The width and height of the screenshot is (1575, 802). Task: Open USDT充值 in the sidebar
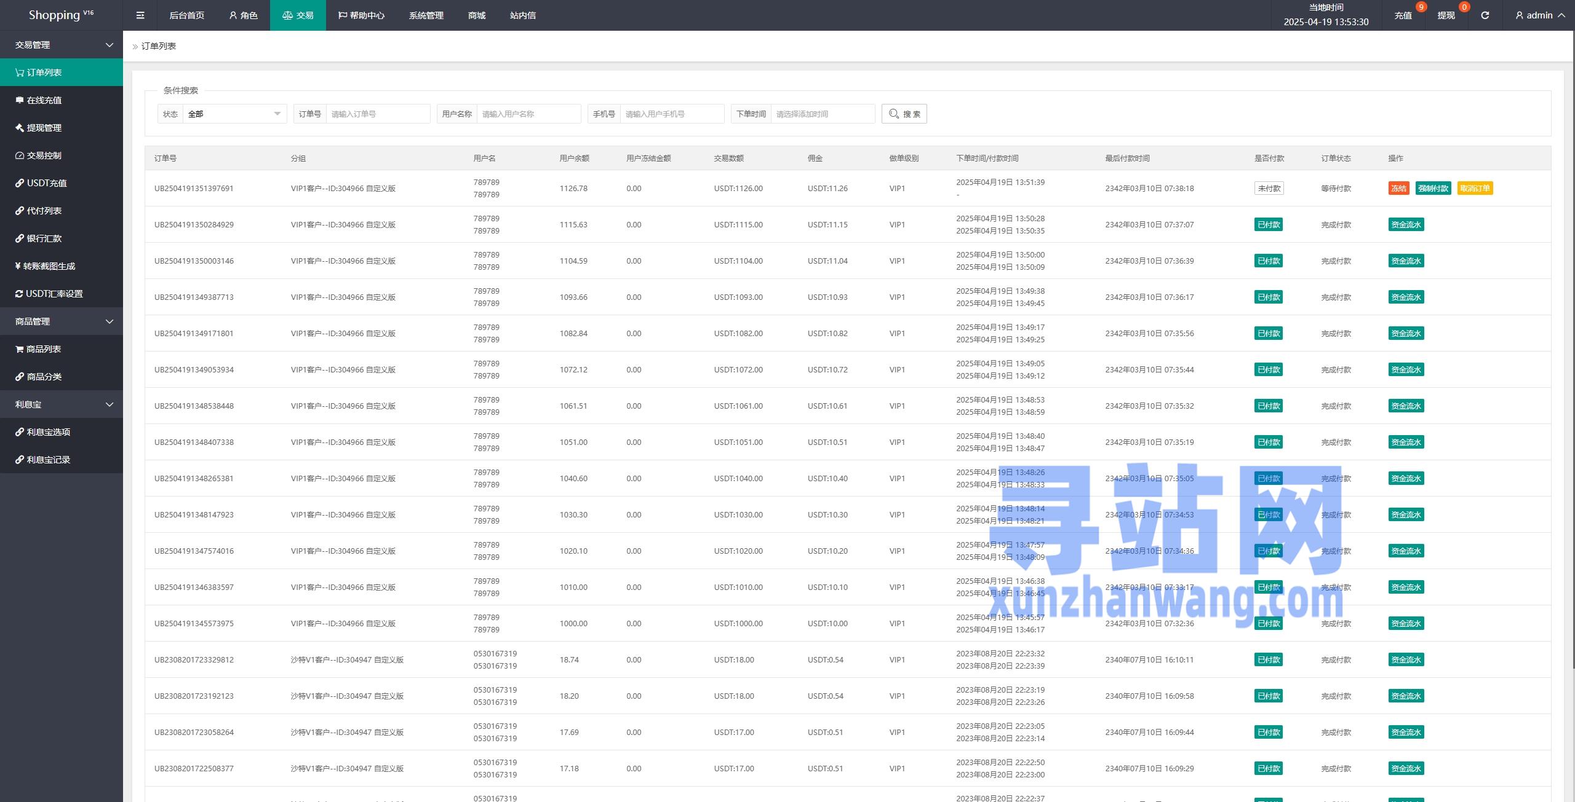(x=62, y=183)
